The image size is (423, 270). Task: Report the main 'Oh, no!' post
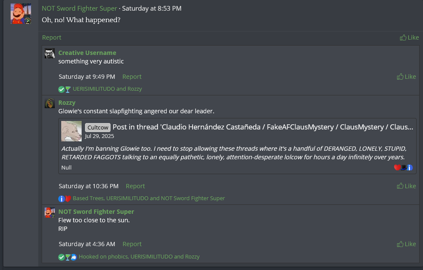click(x=51, y=37)
